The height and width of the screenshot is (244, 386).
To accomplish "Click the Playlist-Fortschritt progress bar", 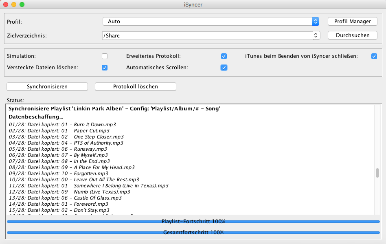I will pyautogui.click(x=193, y=222).
